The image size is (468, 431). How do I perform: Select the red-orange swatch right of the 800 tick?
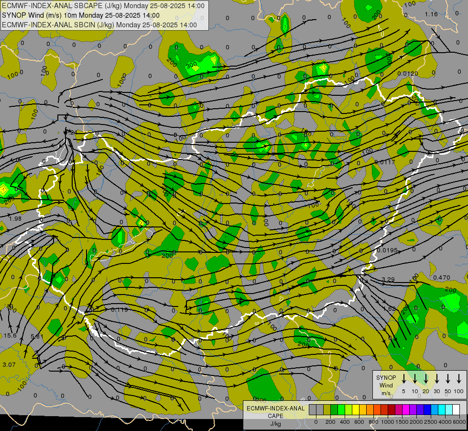(x=377, y=409)
